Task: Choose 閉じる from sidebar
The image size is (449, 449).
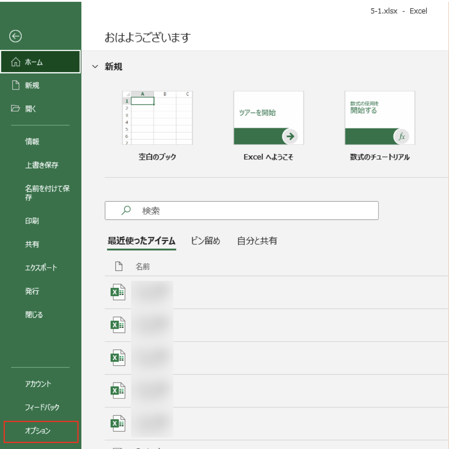Action: click(40, 315)
